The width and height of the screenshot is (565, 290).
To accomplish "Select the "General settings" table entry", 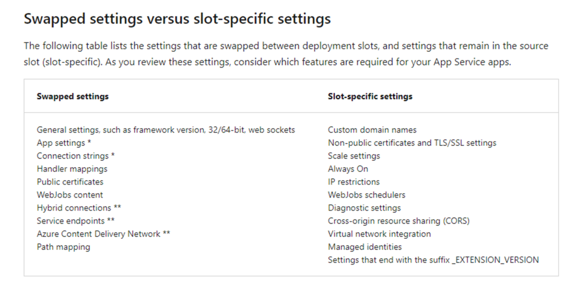I will (x=166, y=130).
